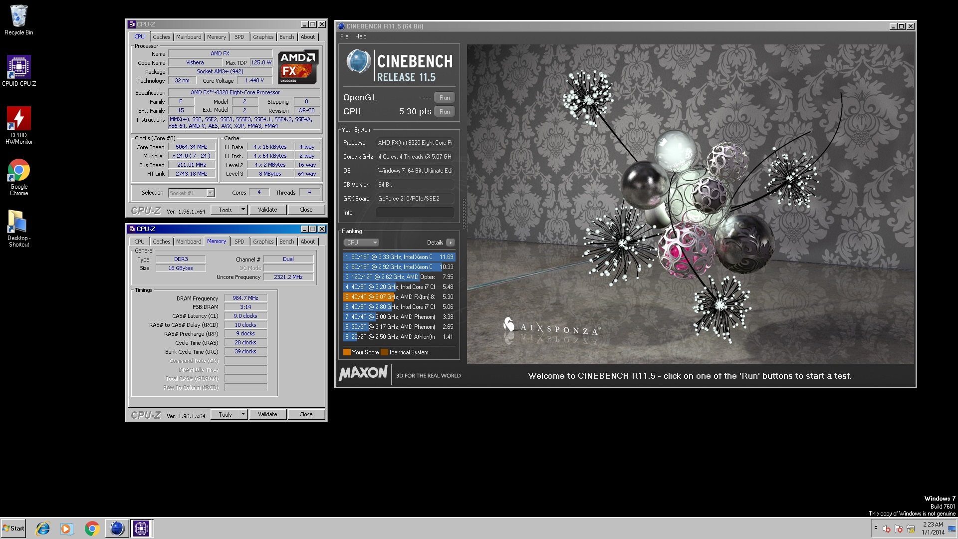Image resolution: width=958 pixels, height=539 pixels.
Task: Click the Cinebench Info input field
Action: (x=415, y=213)
